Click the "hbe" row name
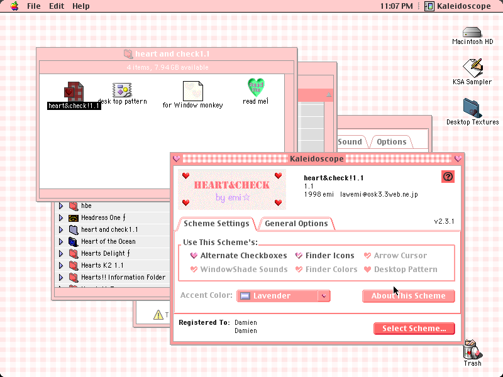The image size is (503, 377). [x=86, y=206]
